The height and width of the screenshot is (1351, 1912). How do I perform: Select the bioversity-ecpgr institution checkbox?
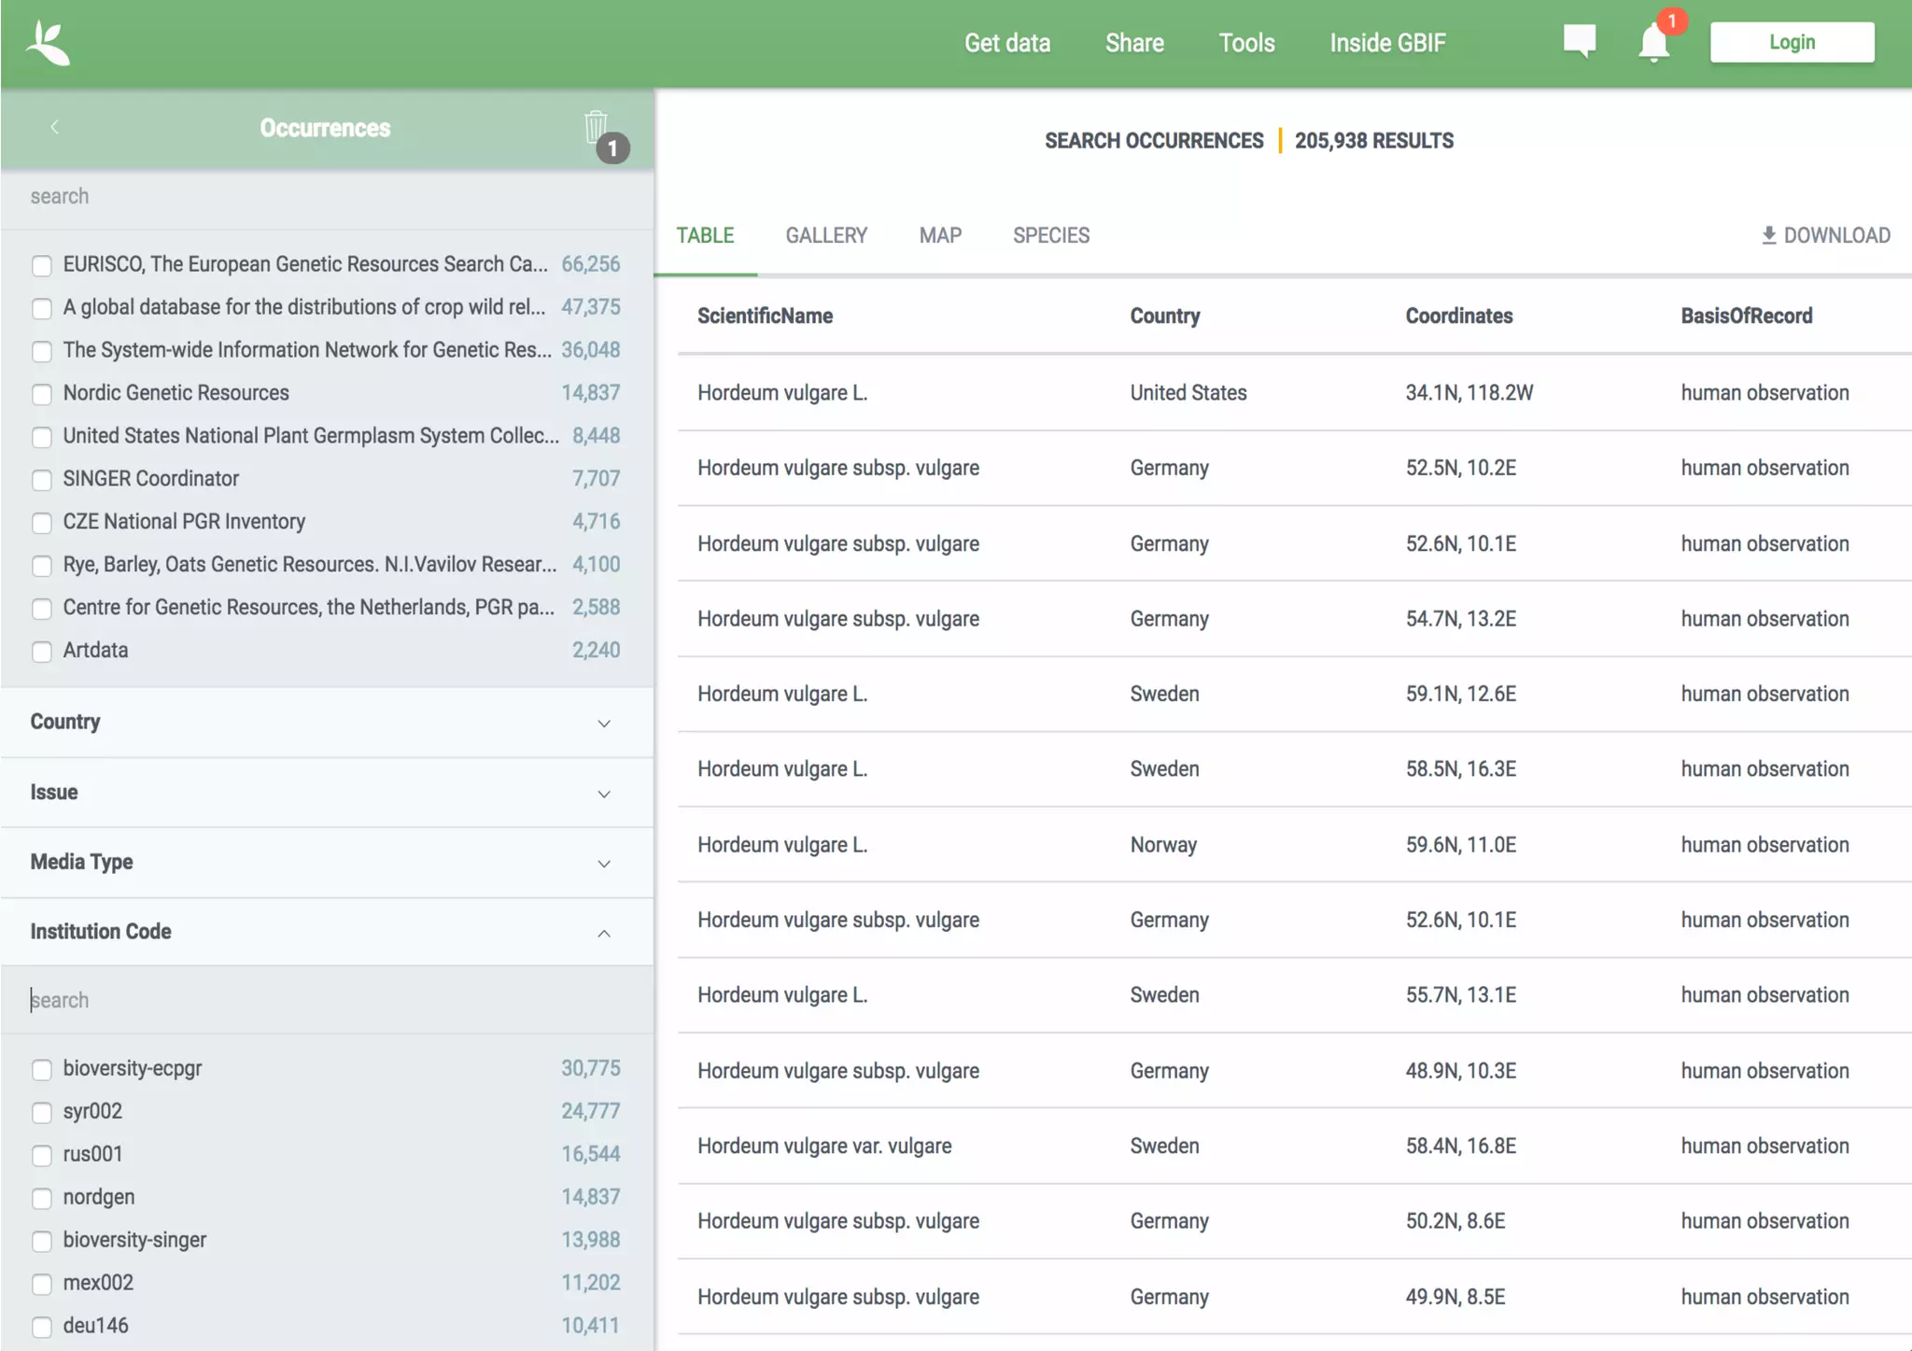coord(42,1070)
